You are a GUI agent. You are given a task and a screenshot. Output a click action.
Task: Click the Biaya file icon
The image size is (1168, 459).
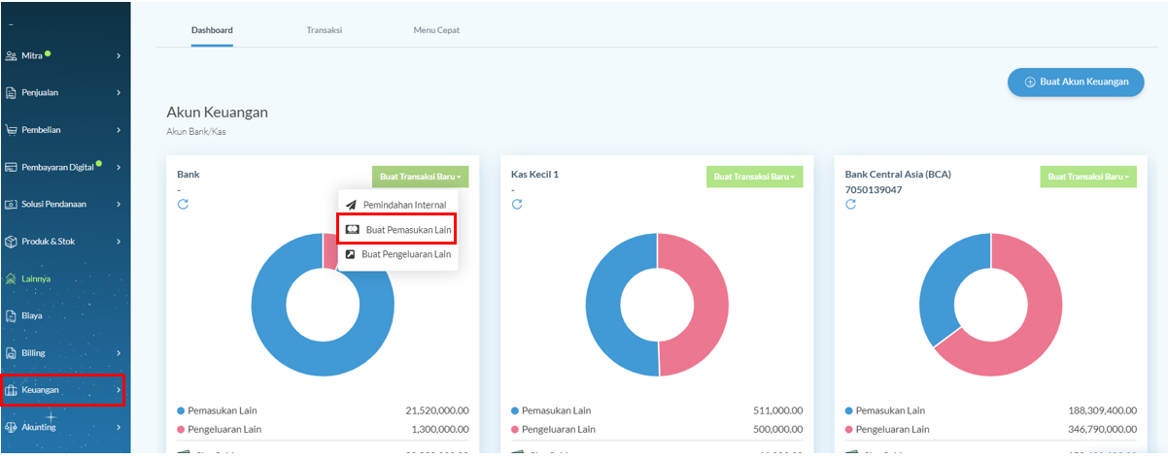tap(12, 316)
